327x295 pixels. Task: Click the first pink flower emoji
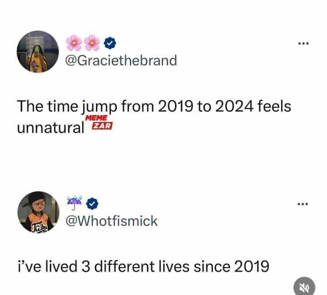click(74, 43)
